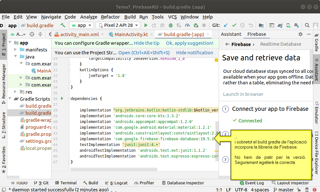
Task: Open Git Show History clock icon
Action: coord(242,25)
